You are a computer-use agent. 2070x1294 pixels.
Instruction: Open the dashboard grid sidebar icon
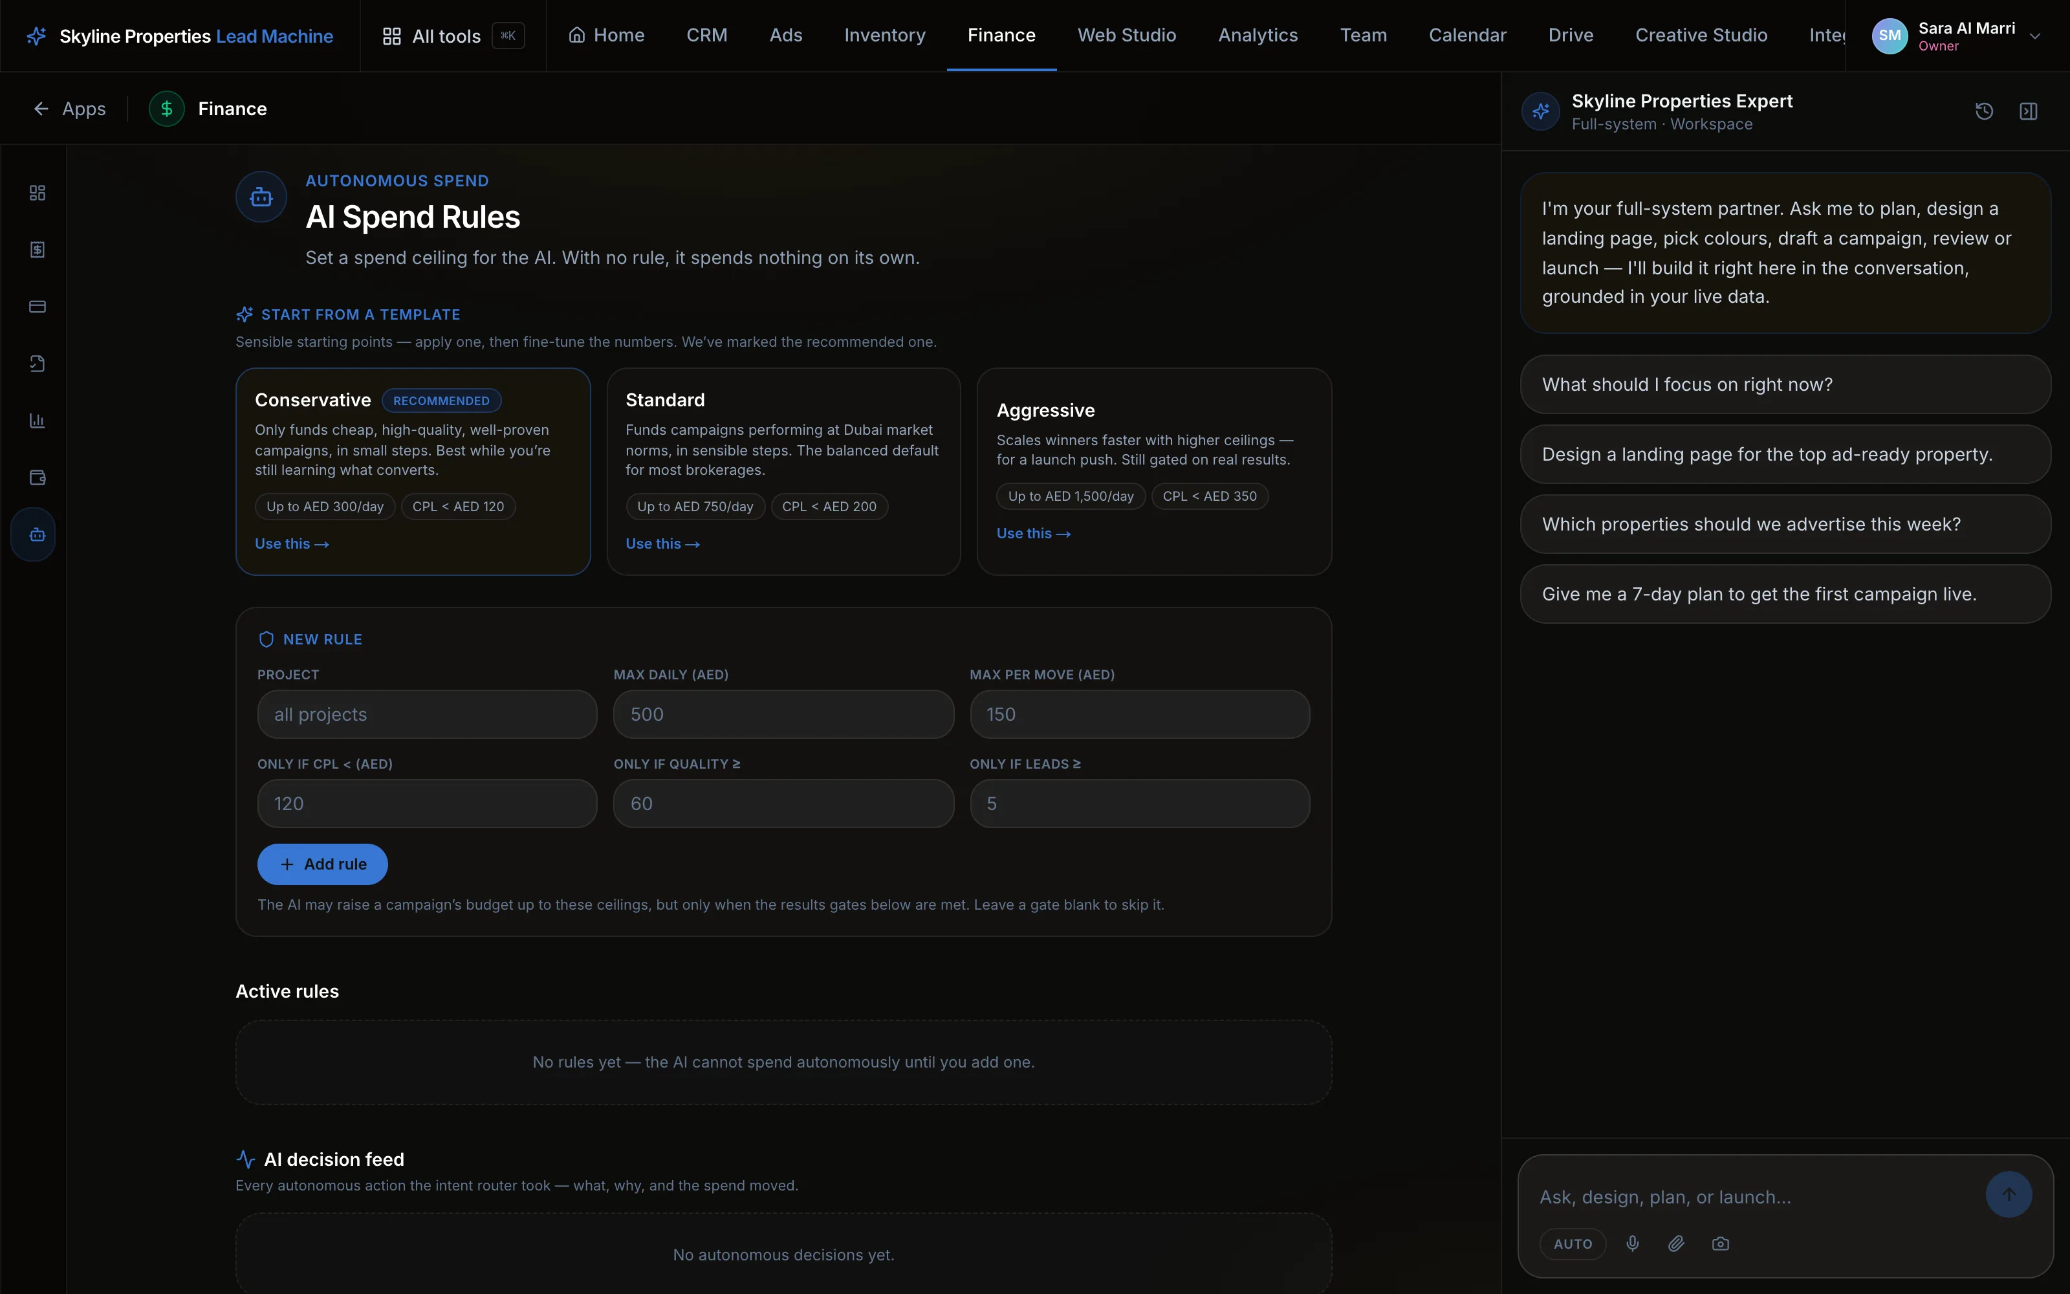coord(37,193)
